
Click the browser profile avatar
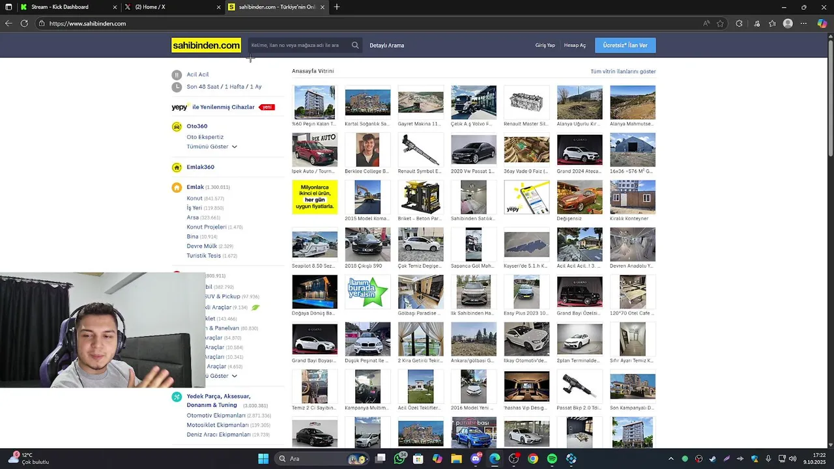coord(788,23)
